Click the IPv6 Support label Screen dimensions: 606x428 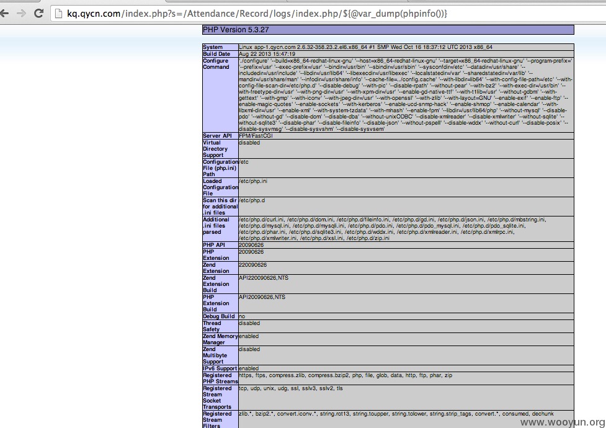coord(220,368)
